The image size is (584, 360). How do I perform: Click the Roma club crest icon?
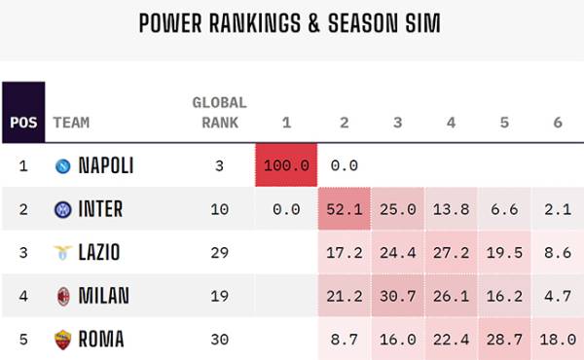(63, 340)
